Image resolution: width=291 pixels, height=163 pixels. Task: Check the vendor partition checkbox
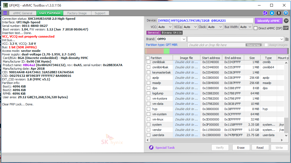point(148,130)
